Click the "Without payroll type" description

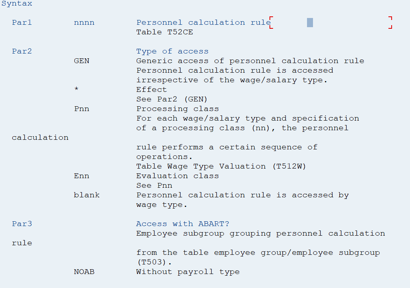(188, 272)
